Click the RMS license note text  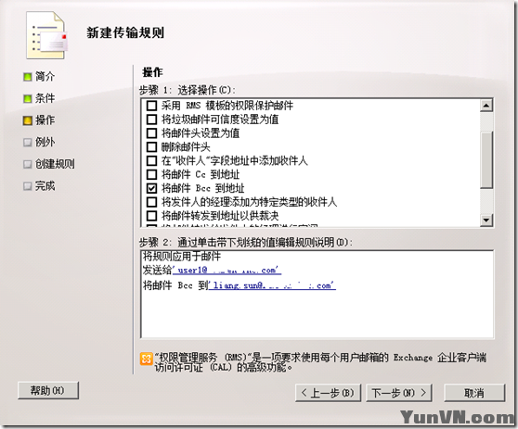(320, 362)
